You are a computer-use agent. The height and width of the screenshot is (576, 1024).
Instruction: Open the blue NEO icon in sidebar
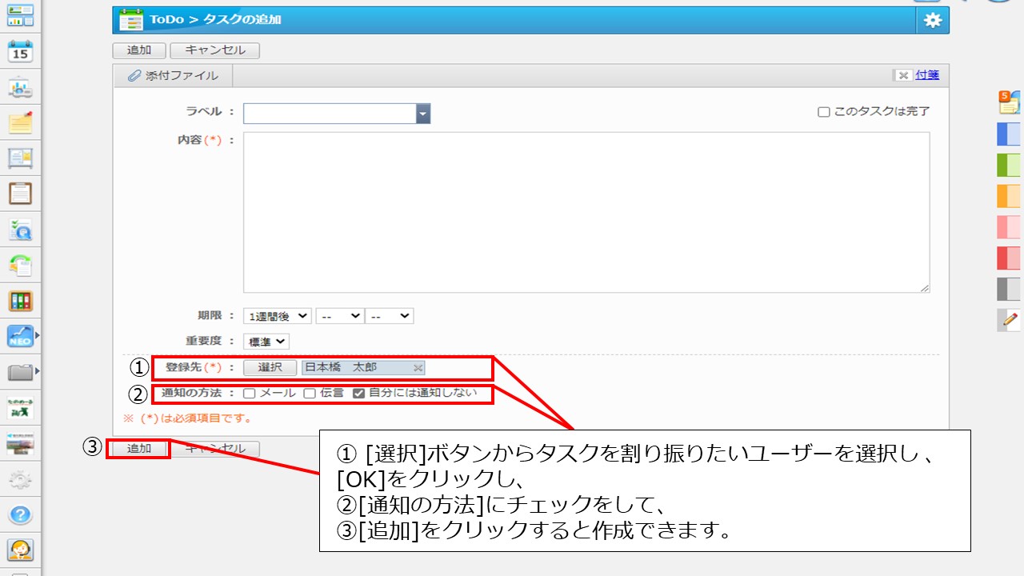point(20,336)
